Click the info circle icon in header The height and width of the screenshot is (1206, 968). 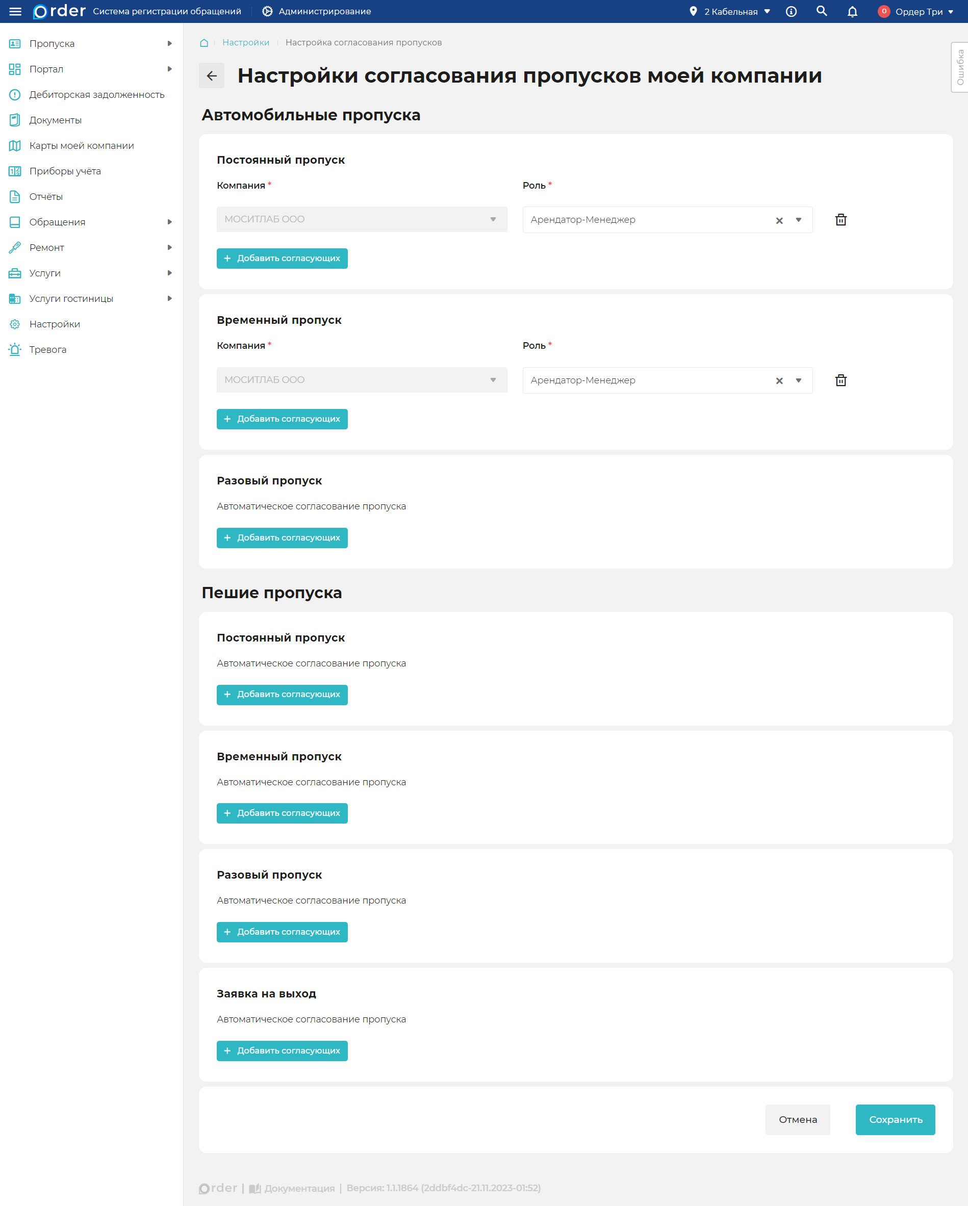tap(791, 12)
